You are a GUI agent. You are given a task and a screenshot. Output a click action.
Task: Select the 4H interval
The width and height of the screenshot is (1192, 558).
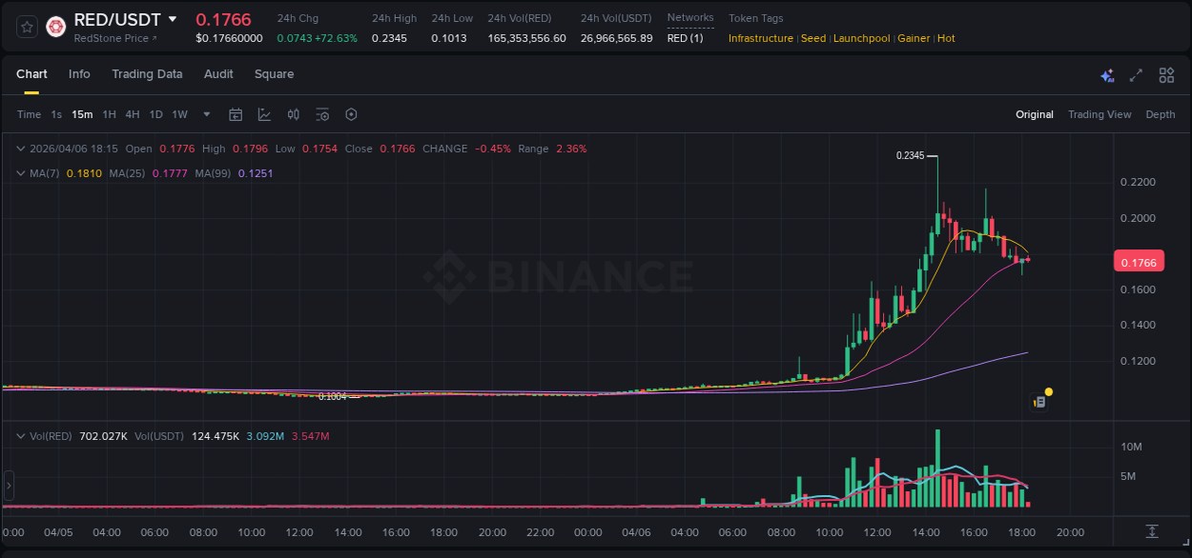[x=133, y=114]
